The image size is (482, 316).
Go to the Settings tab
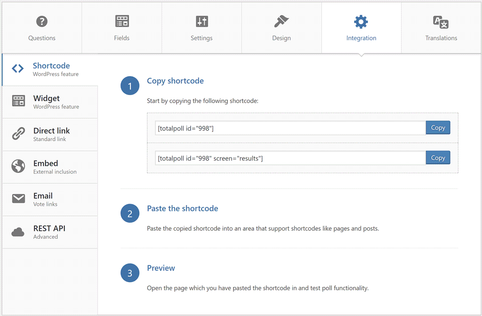201,28
